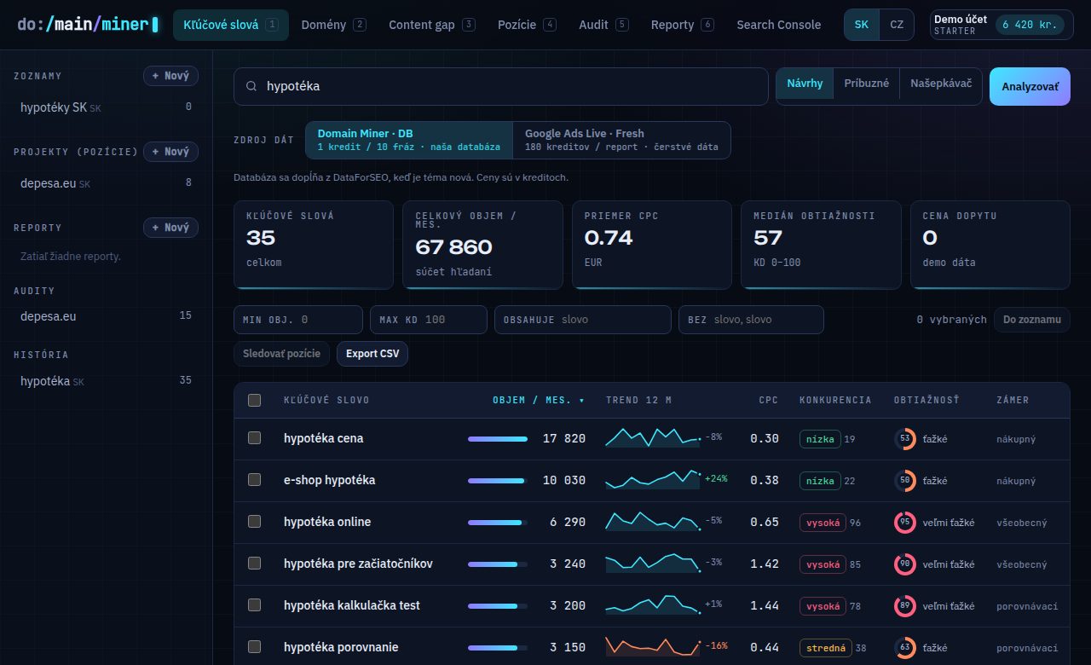Choose Google Ads Live · Fresh source
Viewport: 1091px width, 665px height.
click(621, 140)
